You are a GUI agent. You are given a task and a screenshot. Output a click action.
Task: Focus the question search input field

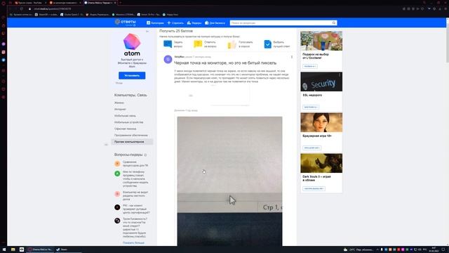(281, 22)
